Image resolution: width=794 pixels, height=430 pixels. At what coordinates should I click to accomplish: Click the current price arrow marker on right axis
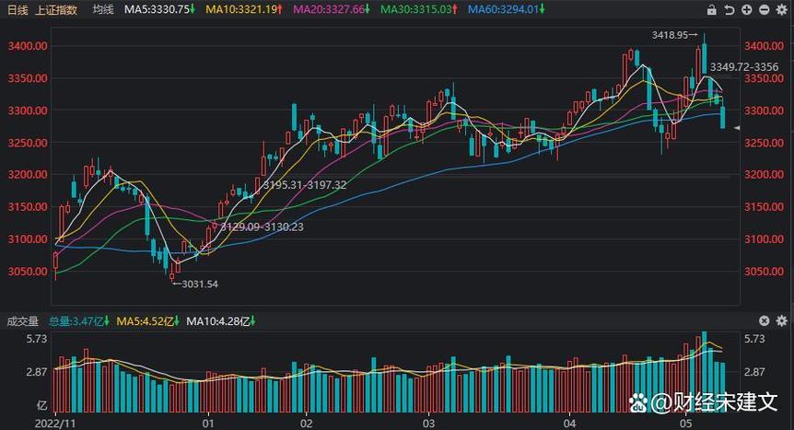tap(737, 128)
